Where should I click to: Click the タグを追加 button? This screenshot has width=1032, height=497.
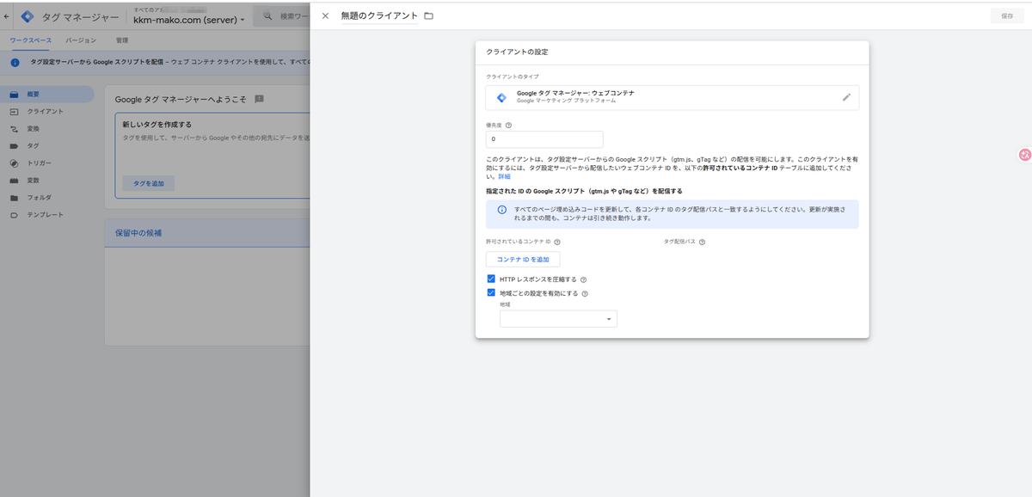(x=149, y=183)
